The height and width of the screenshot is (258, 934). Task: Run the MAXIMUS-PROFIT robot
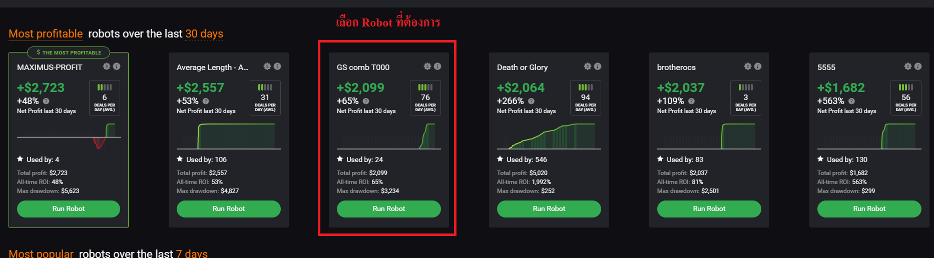coord(69,209)
